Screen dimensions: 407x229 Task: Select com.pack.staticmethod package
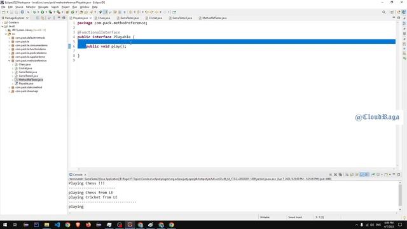pos(29,87)
